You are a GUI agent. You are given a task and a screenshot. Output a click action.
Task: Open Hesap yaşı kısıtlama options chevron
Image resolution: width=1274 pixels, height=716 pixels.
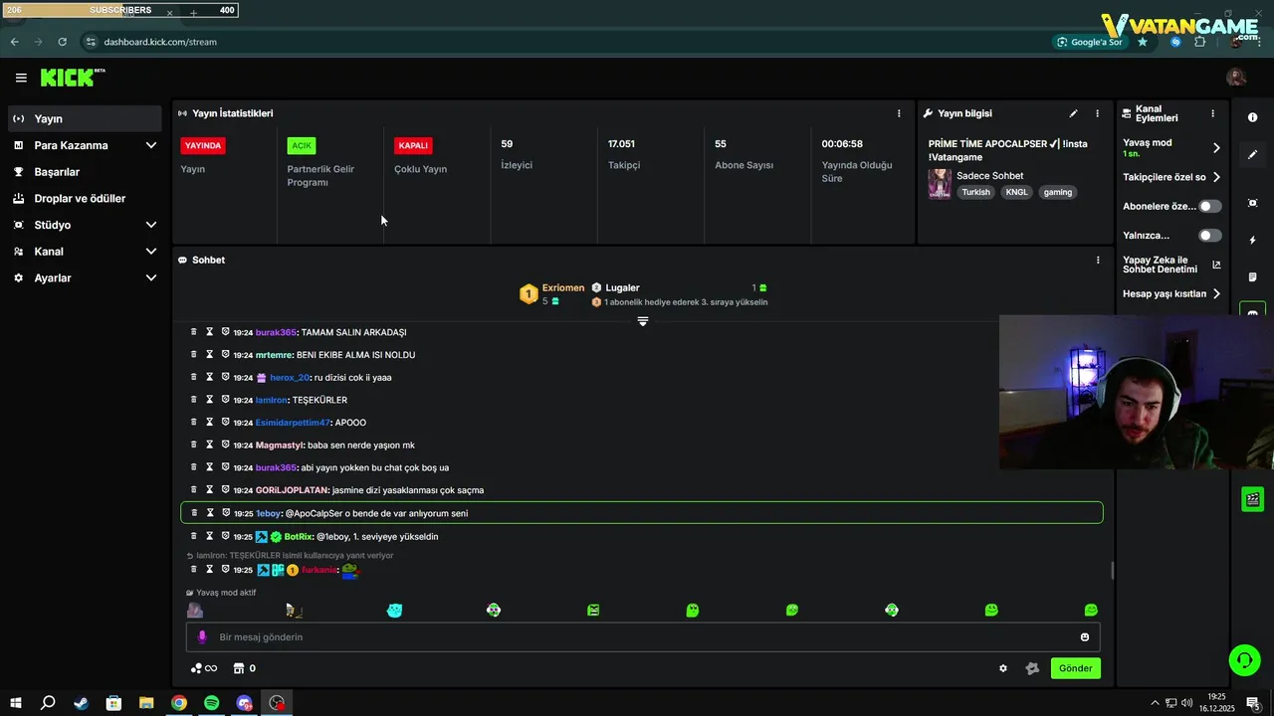[x=1216, y=293]
